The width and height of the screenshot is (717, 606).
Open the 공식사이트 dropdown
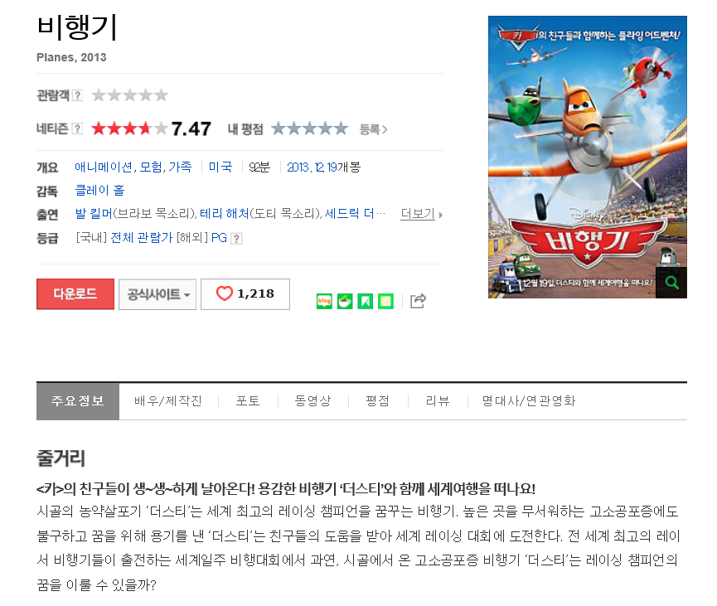(x=157, y=294)
